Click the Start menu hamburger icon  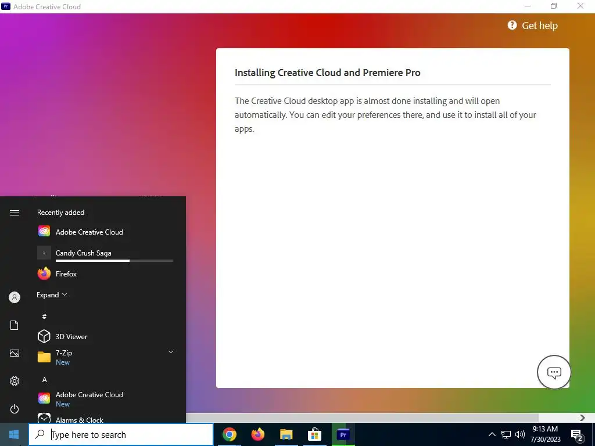pos(15,213)
